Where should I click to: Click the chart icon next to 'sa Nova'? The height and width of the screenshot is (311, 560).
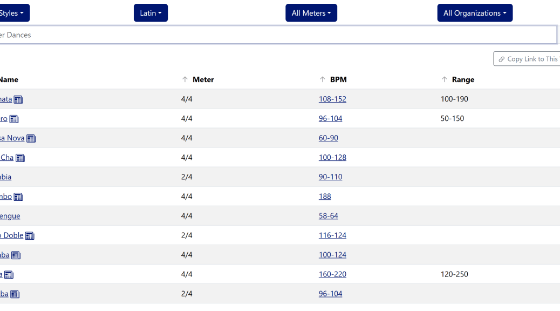tap(31, 139)
